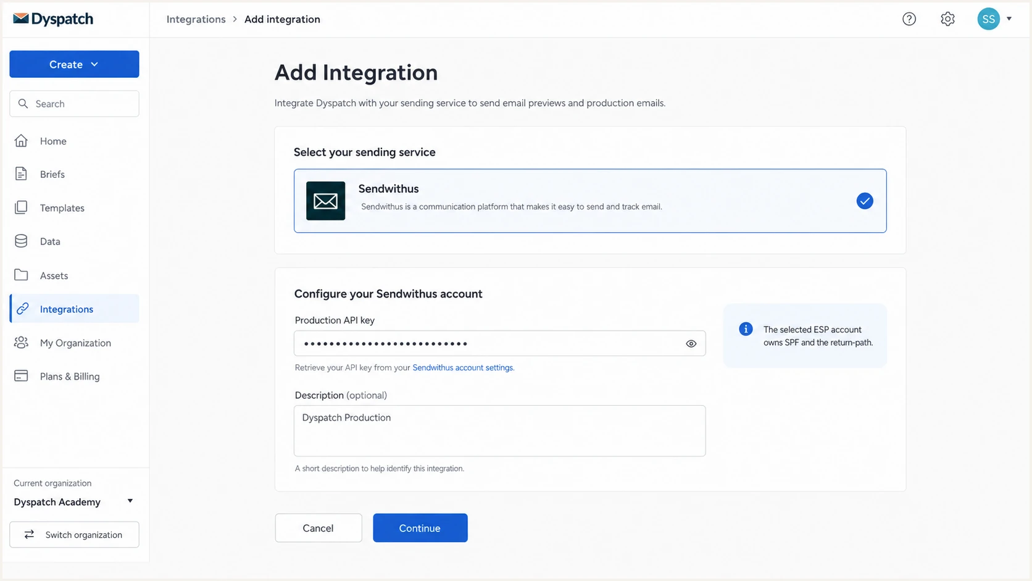1032x581 pixels.
Task: Click the Add Integration page heading
Action: coord(356,72)
